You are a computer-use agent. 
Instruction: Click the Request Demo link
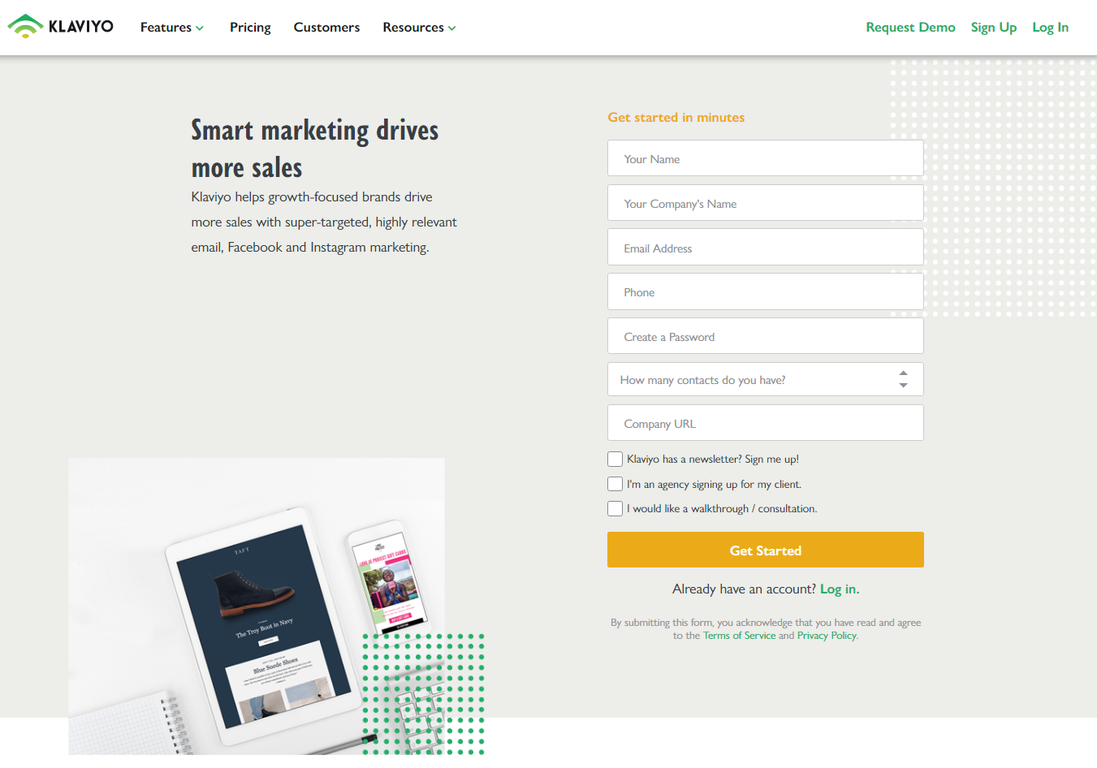pyautogui.click(x=910, y=28)
